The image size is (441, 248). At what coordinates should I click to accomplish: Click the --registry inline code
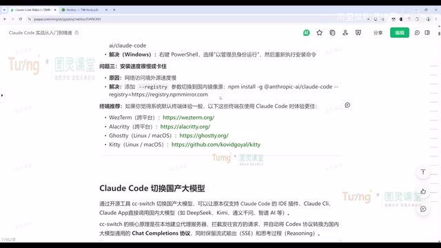pos(153,87)
